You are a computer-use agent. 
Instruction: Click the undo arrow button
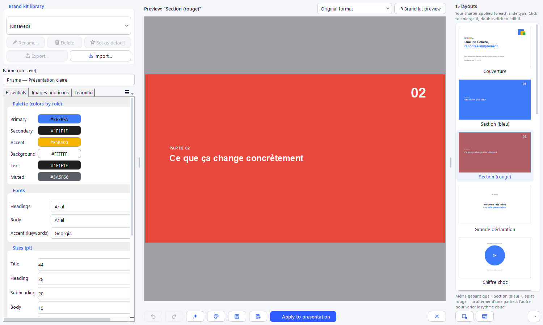tap(153, 316)
